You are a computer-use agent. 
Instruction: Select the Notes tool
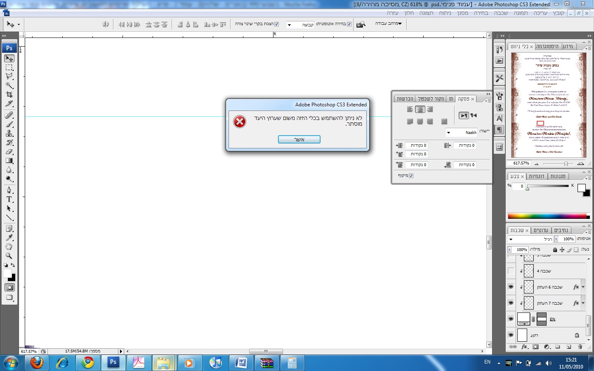tap(9, 228)
